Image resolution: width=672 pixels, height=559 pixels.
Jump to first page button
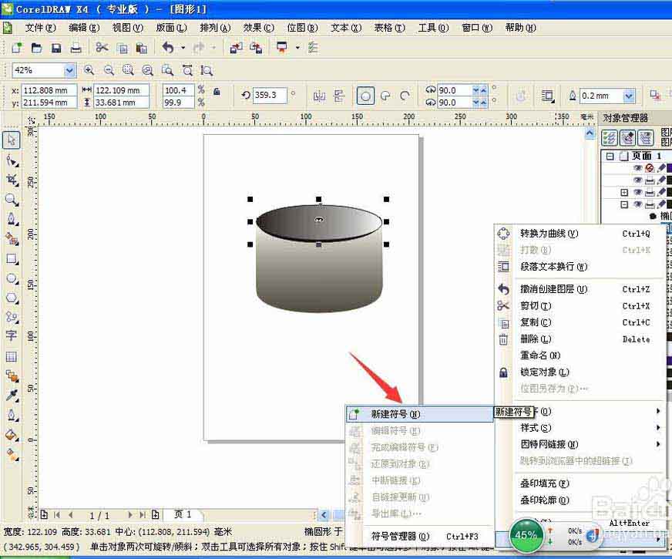pos(57,514)
